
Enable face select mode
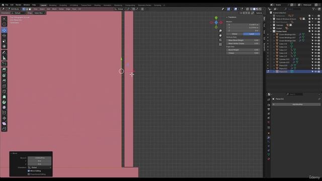(30, 9)
